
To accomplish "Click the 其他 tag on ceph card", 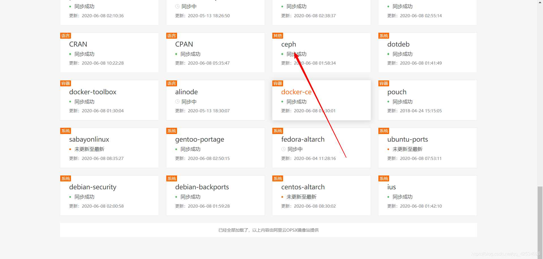I will 278,36.
